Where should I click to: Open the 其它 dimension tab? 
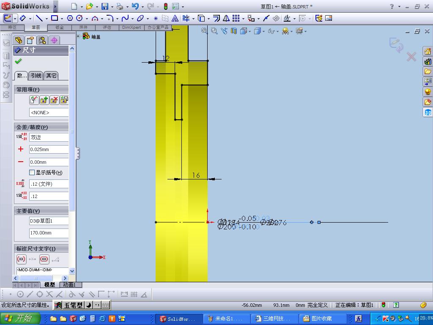[51, 75]
